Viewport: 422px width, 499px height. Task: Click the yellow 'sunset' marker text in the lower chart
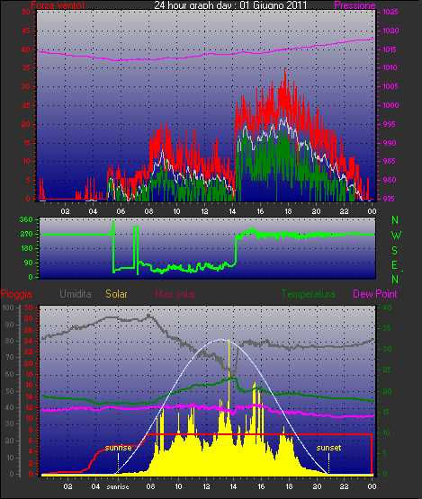tap(328, 448)
